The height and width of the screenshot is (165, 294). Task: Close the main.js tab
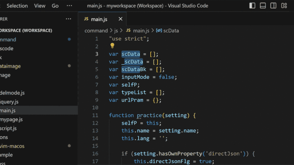pos(120,19)
